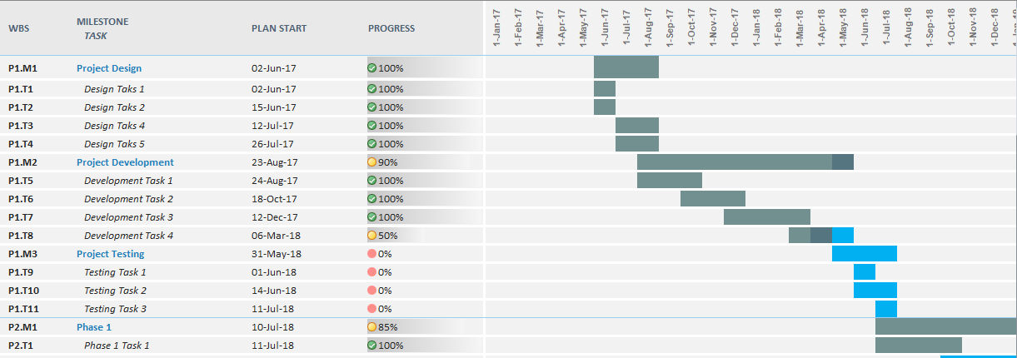Click green checkmark for Phase 1 Task 1
Screen dimensions: 1017x358
[x=372, y=346]
